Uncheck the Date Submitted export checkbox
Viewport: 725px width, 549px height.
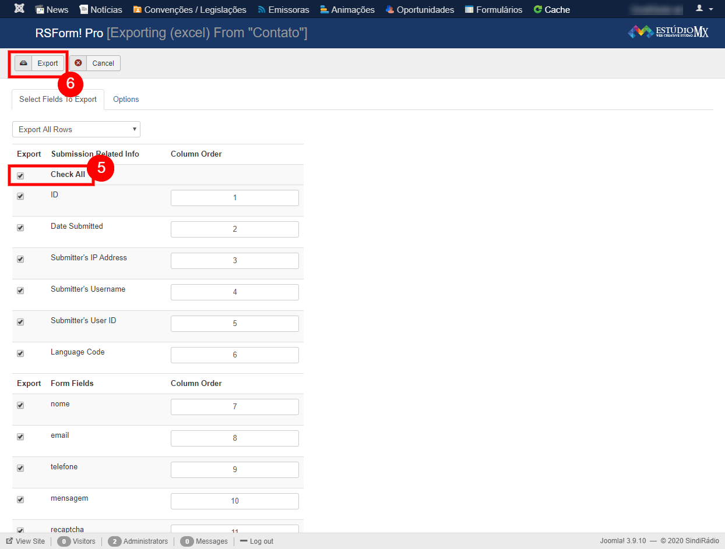tap(20, 228)
